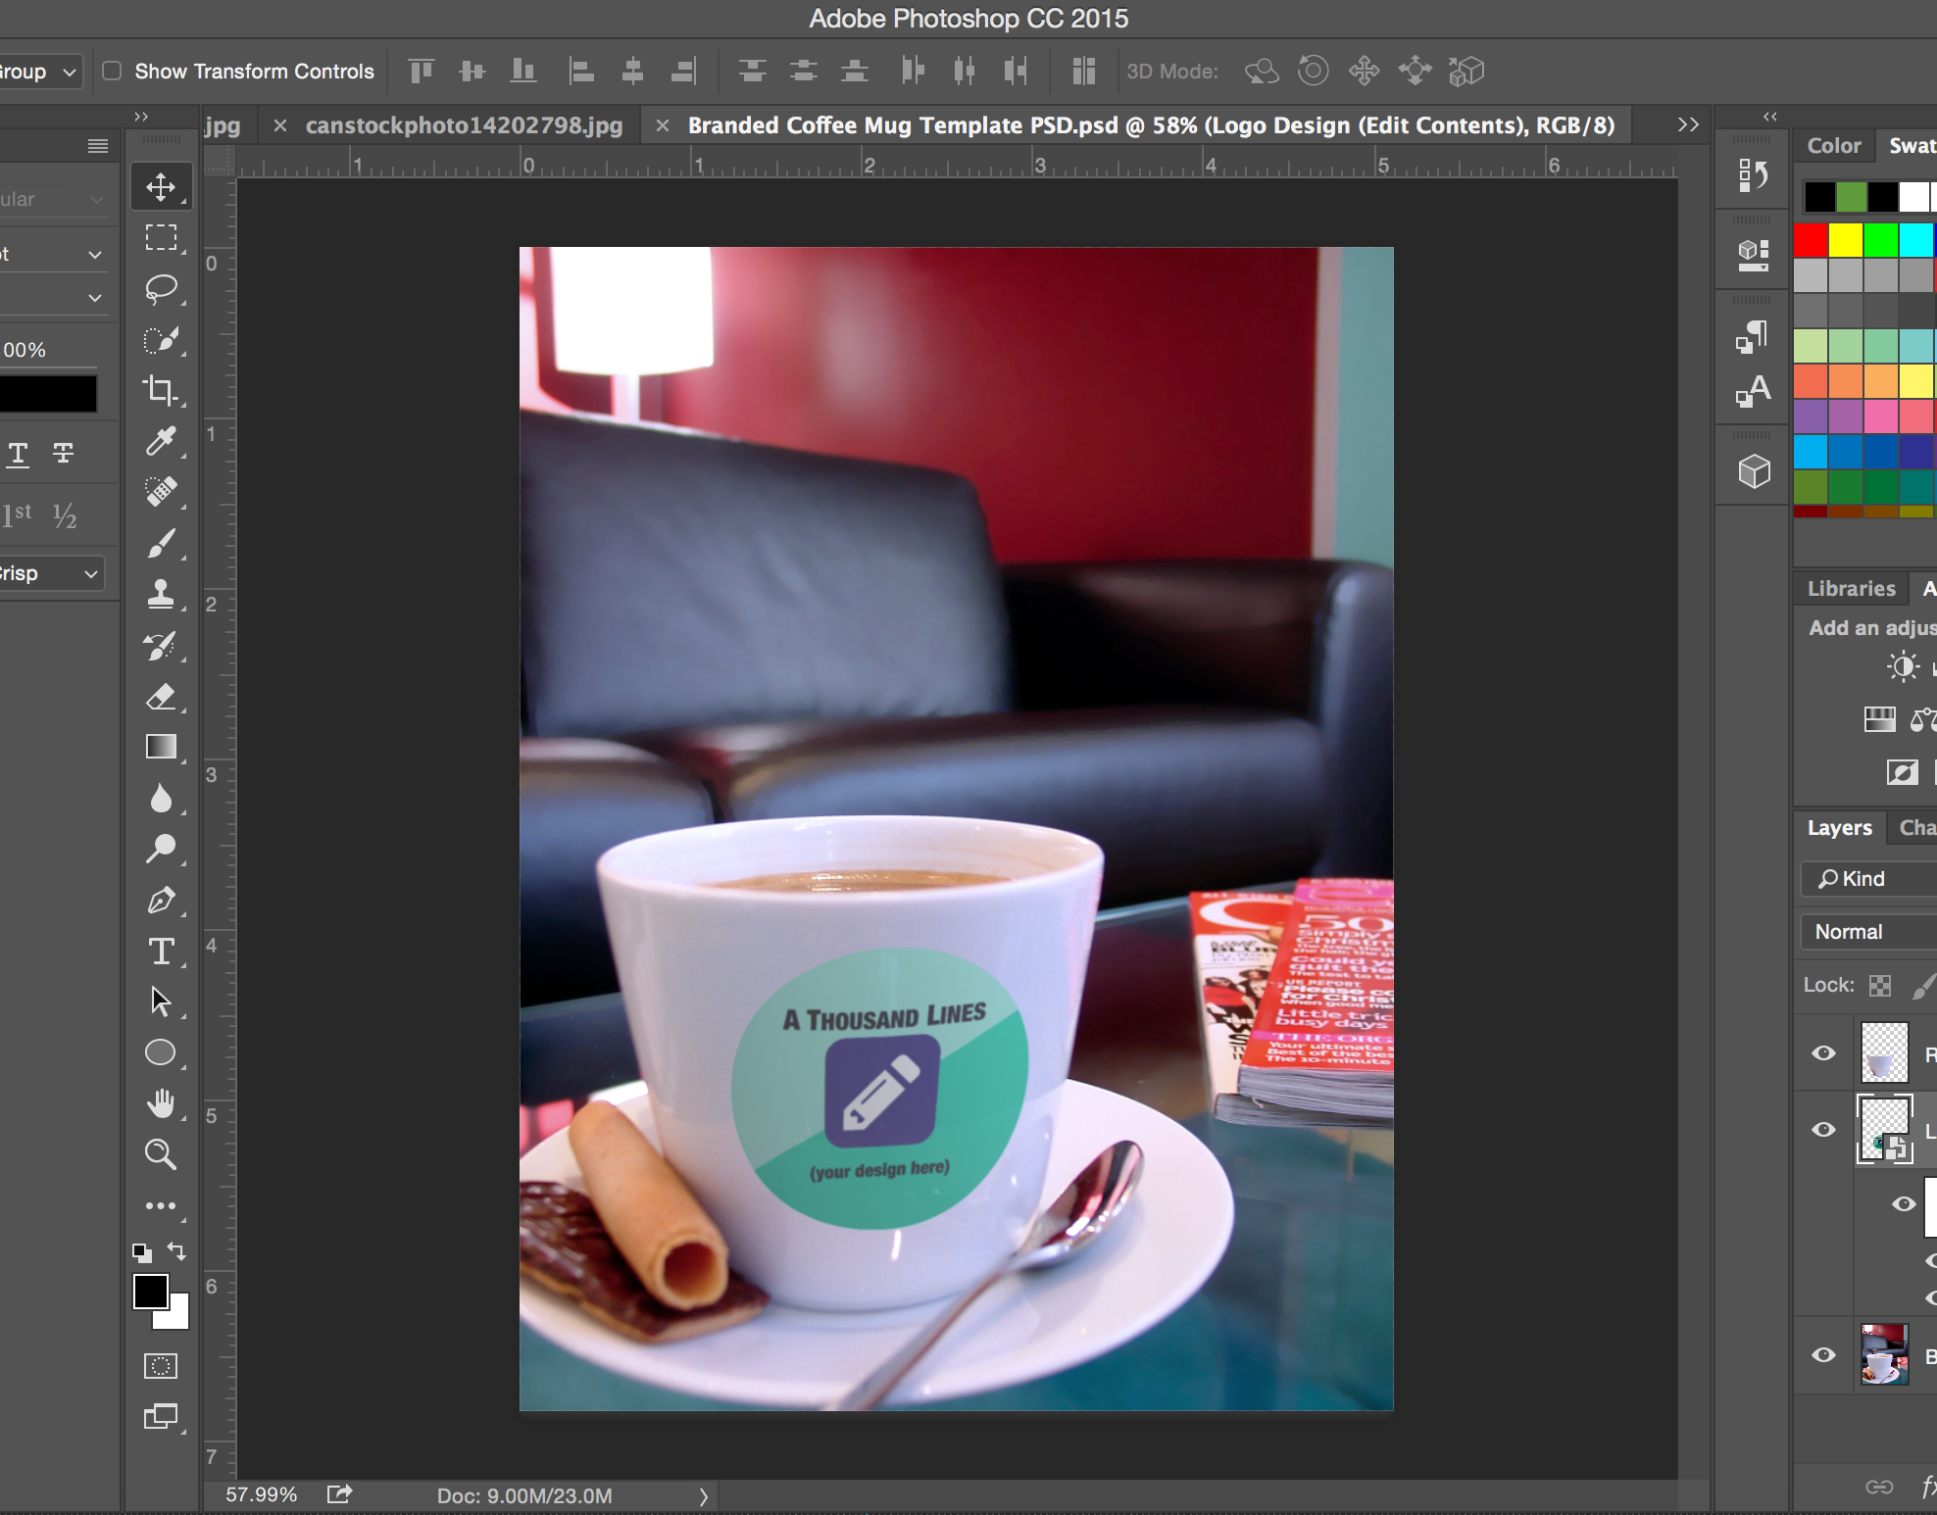The image size is (1937, 1515).
Task: Click the 57.99% zoom level field
Action: 261,1494
